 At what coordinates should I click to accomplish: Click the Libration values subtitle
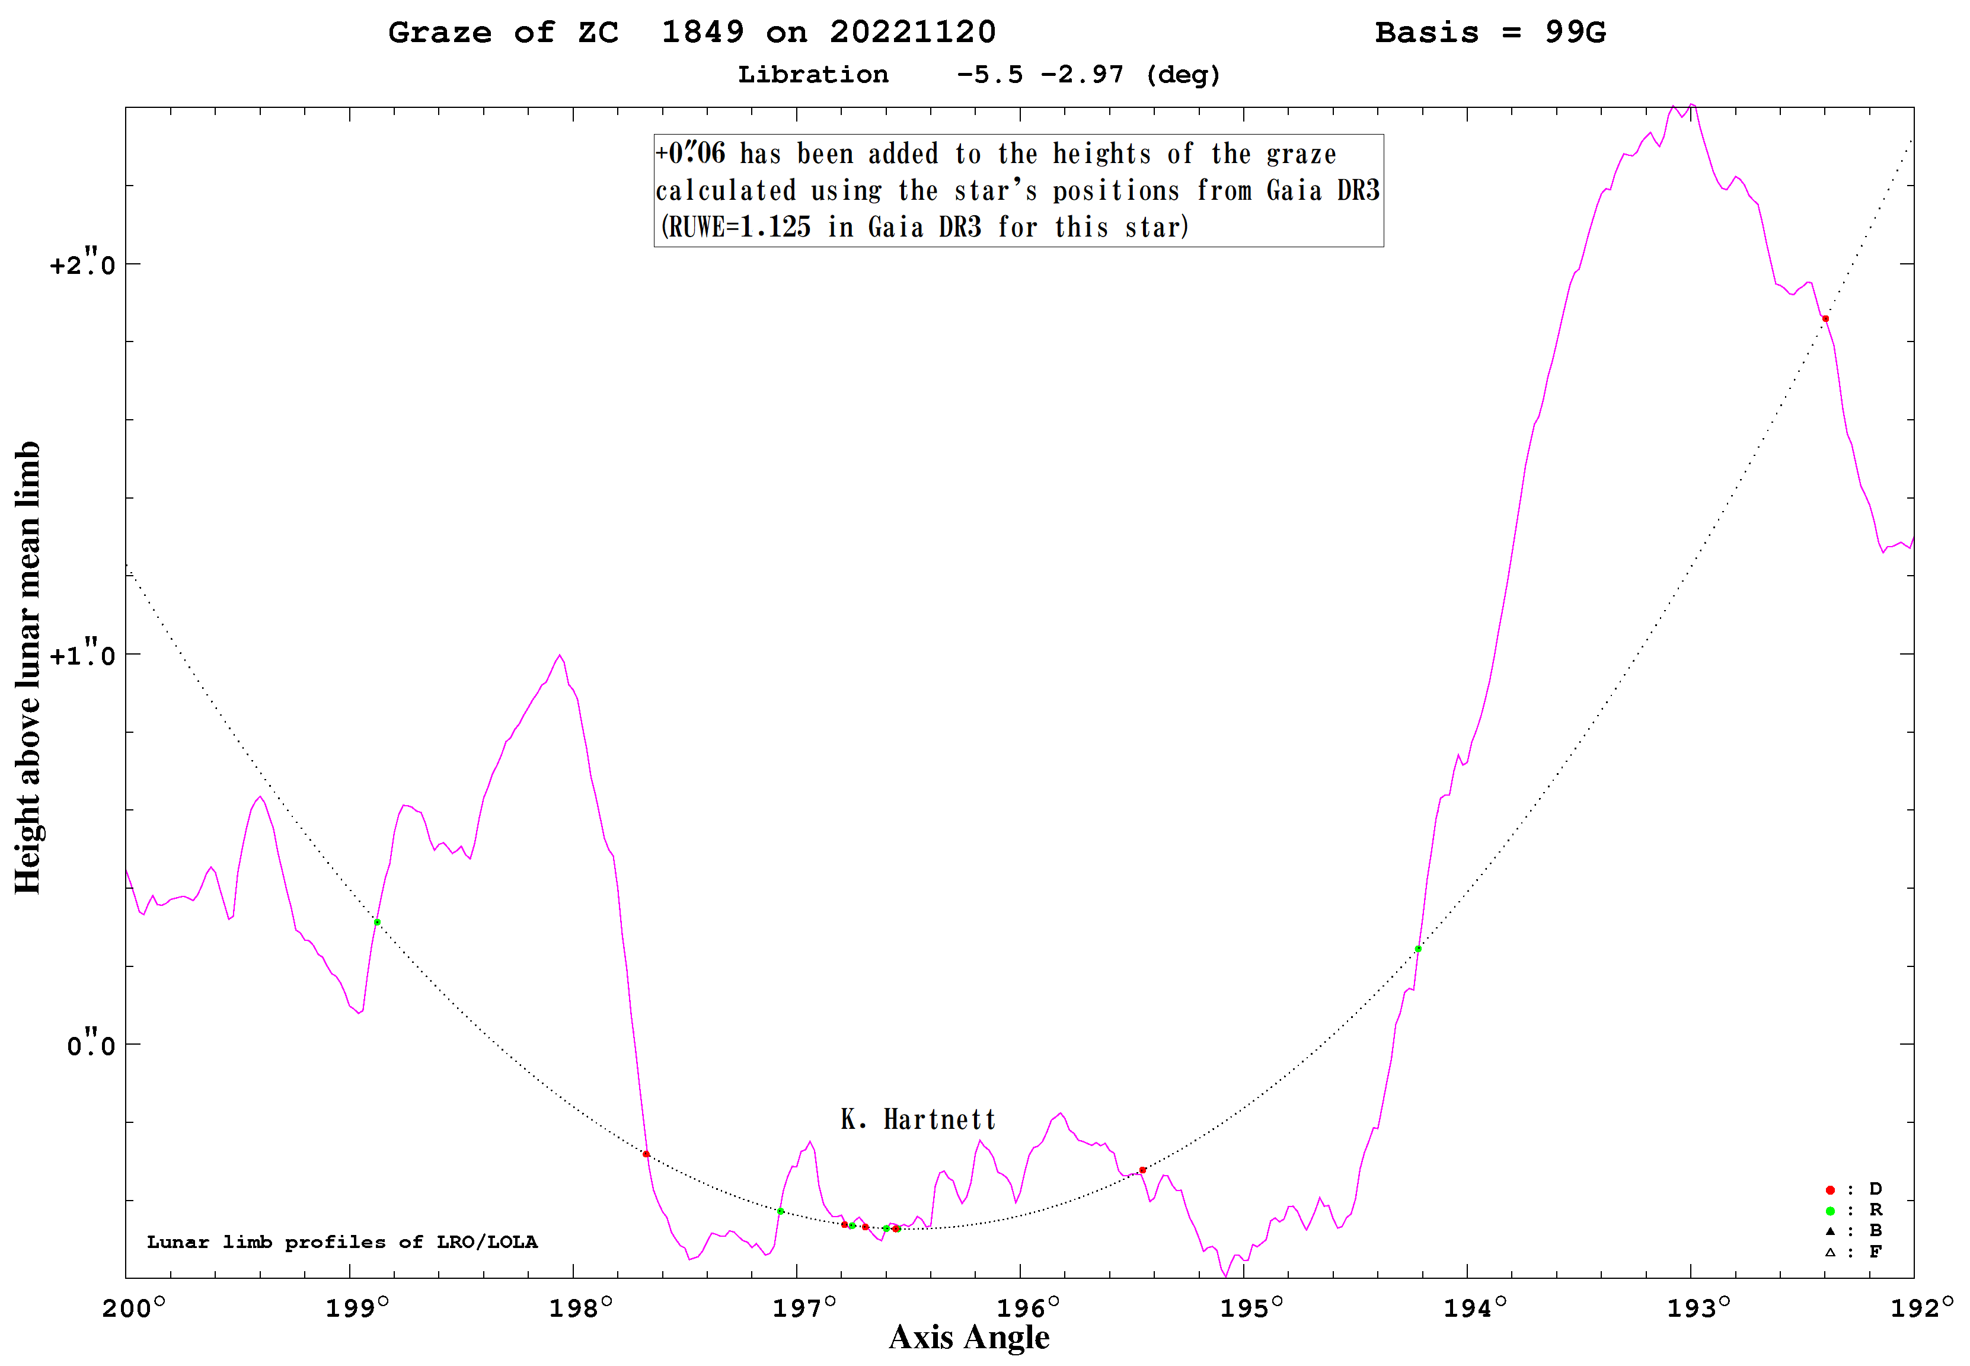[979, 75]
